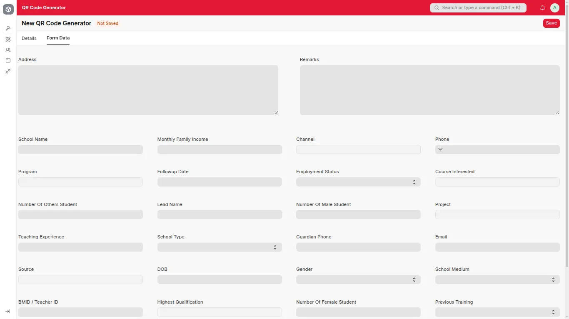
Task: Open the Phone country code dropdown
Action: point(440,150)
